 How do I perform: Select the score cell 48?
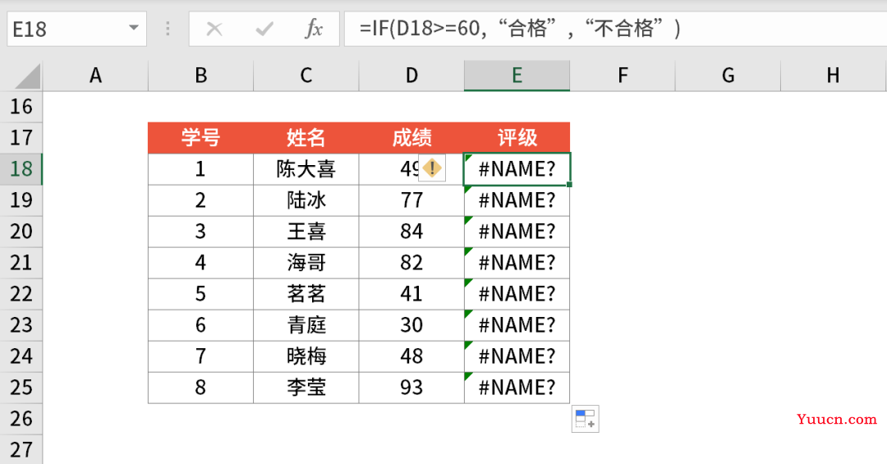pos(411,356)
